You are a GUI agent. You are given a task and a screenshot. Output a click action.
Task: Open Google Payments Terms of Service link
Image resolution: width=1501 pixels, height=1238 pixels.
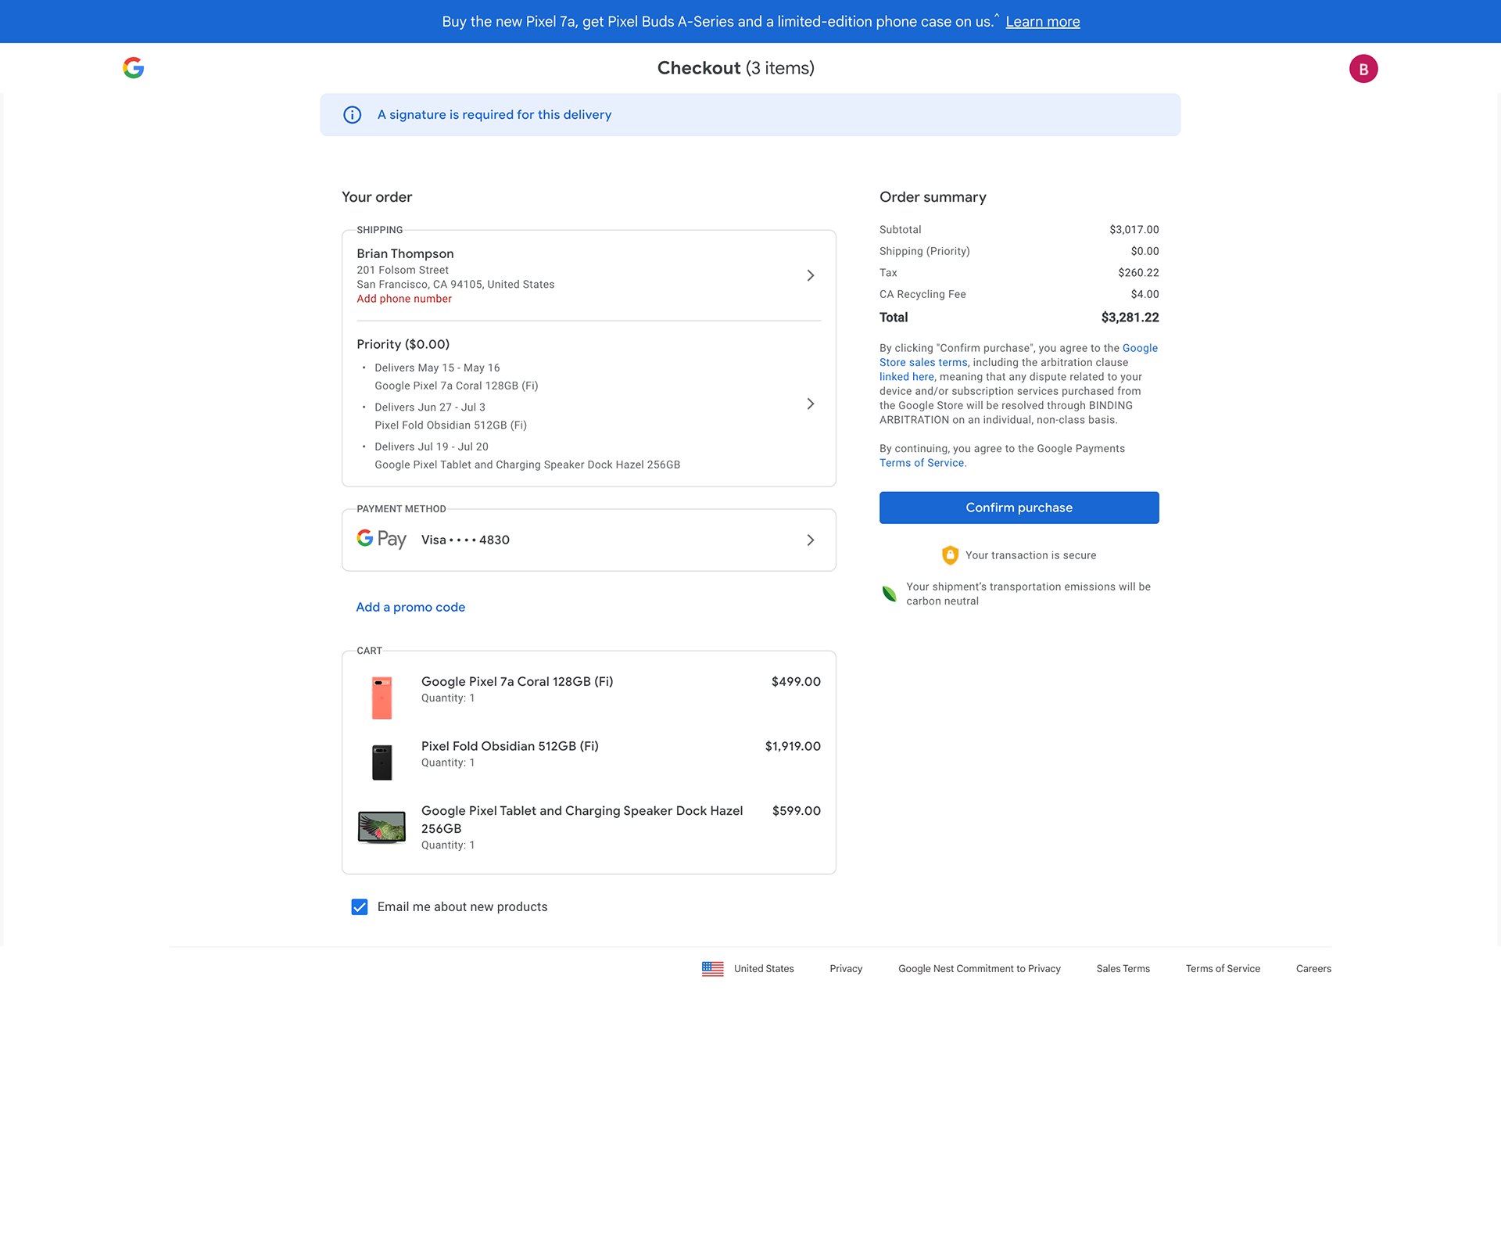coord(922,463)
